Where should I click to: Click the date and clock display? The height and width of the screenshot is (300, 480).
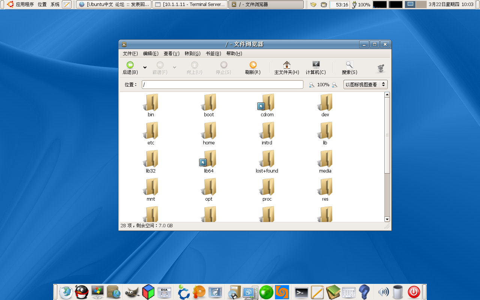tap(451, 4)
